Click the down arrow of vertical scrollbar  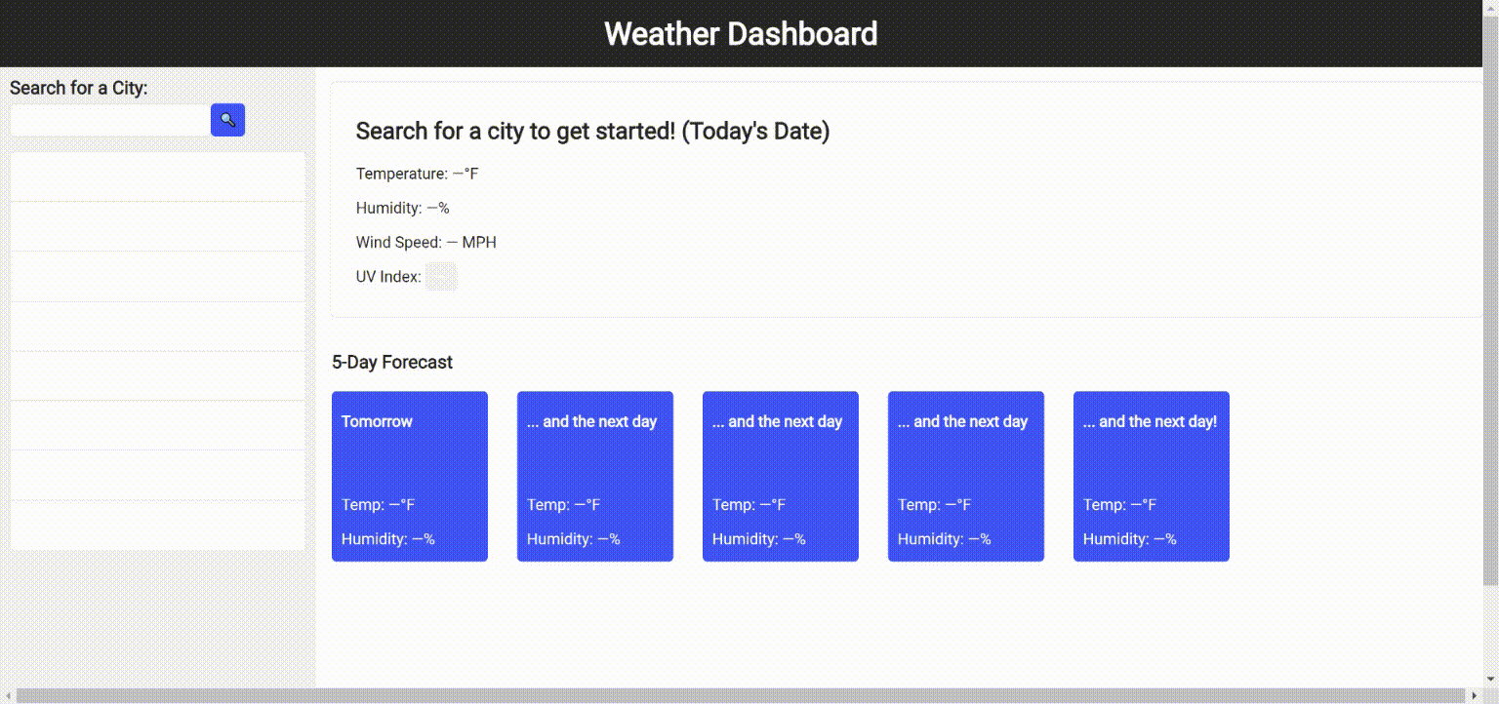click(x=1490, y=679)
